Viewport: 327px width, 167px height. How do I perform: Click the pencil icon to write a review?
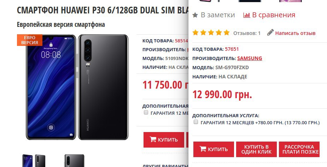tap(270, 32)
